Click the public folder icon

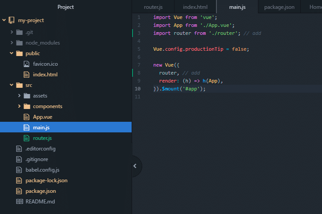click(x=19, y=53)
